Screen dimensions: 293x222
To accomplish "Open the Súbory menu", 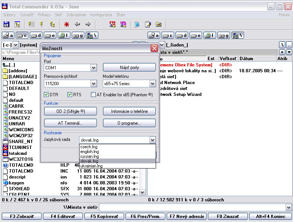I will coord(9,15).
